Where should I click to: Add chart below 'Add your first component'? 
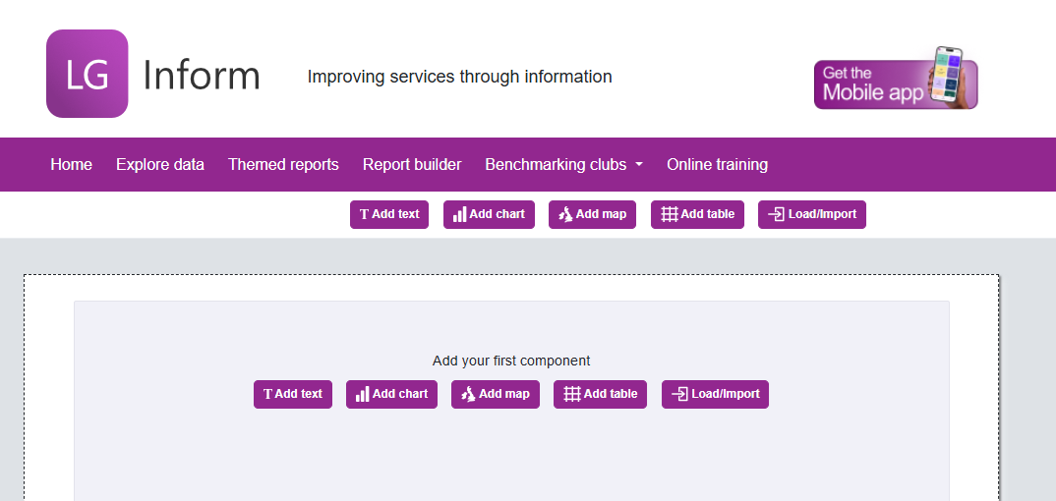point(392,394)
